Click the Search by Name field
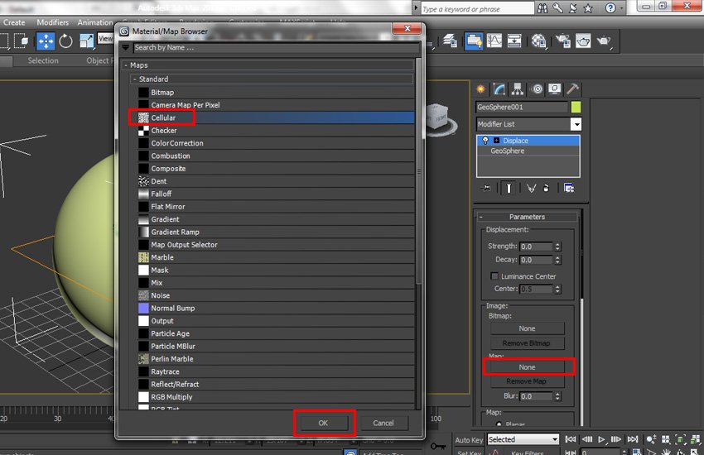 coord(273,48)
